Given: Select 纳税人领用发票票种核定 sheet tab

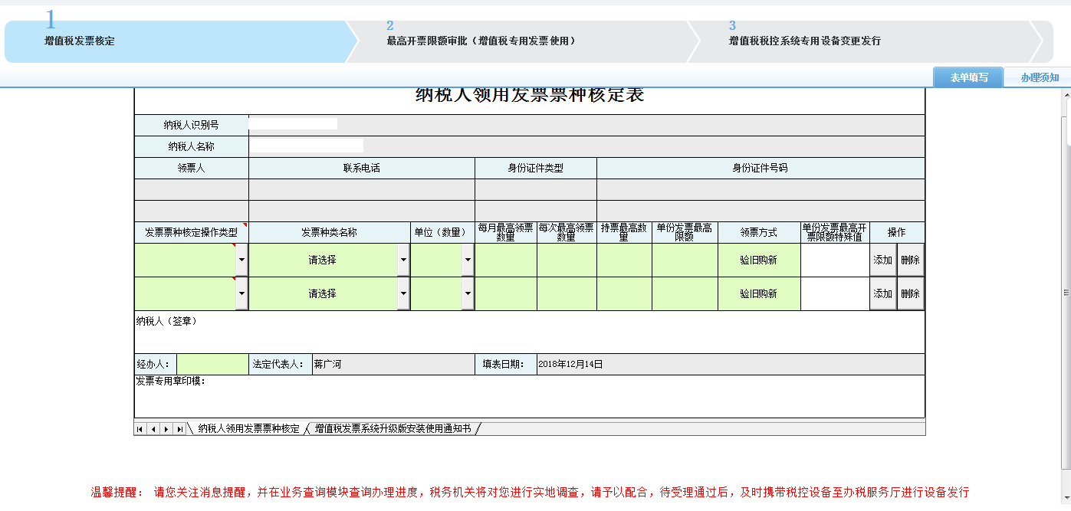Looking at the screenshot, I should click(x=248, y=429).
